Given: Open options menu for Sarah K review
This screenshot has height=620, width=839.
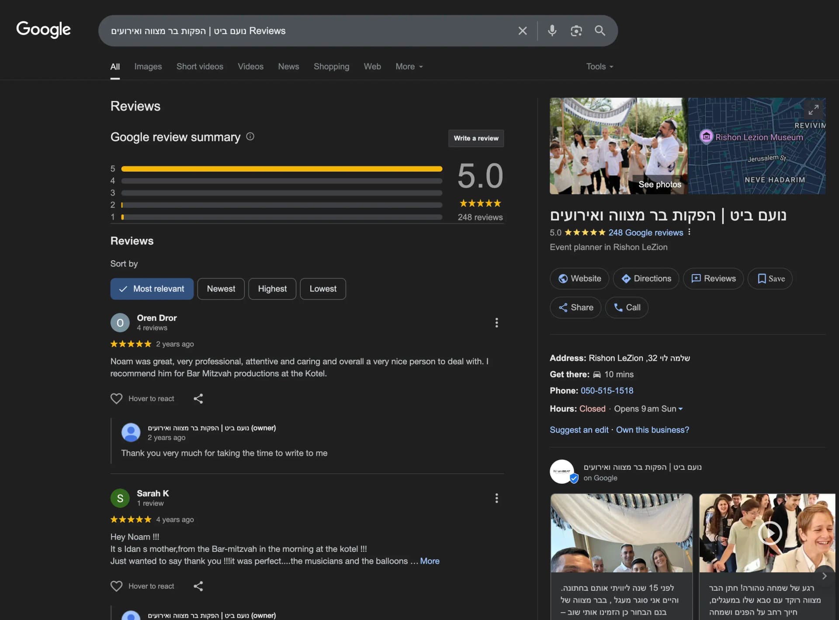Looking at the screenshot, I should [496, 498].
